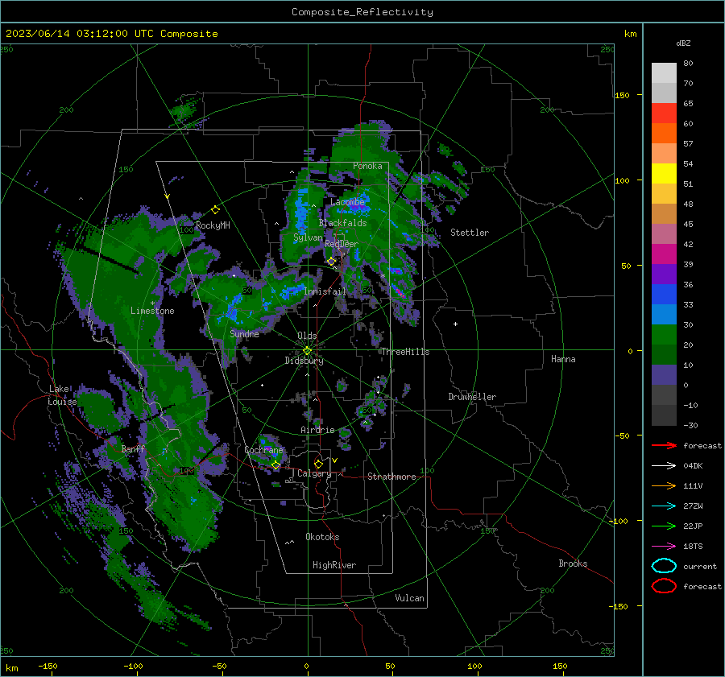725x677 pixels.
Task: Click the white 04DK arrow in legend
Action: (664, 465)
